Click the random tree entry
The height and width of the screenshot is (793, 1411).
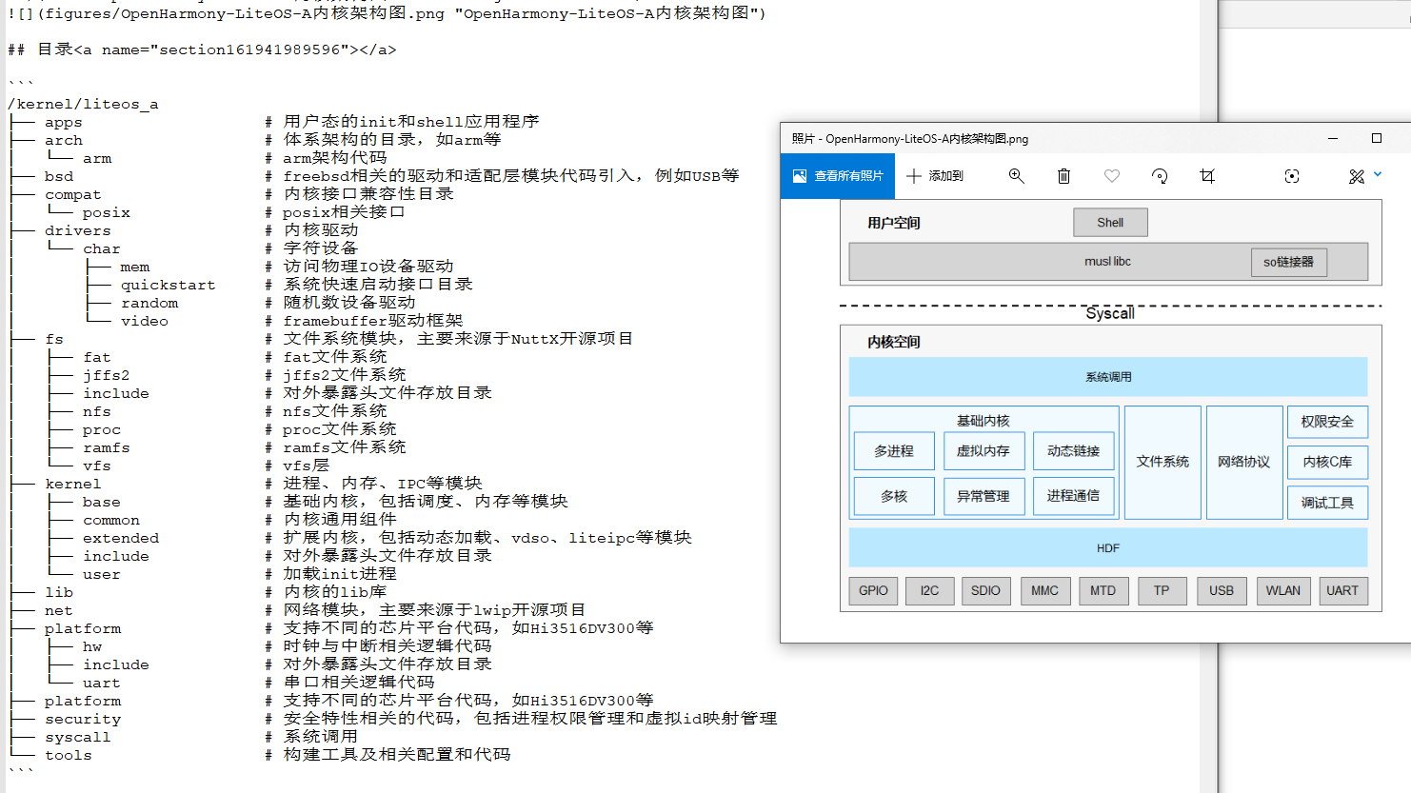149,304
